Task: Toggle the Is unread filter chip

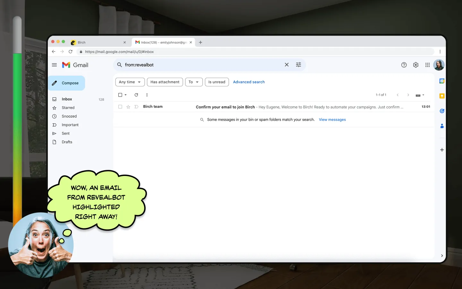Action: coord(217,82)
